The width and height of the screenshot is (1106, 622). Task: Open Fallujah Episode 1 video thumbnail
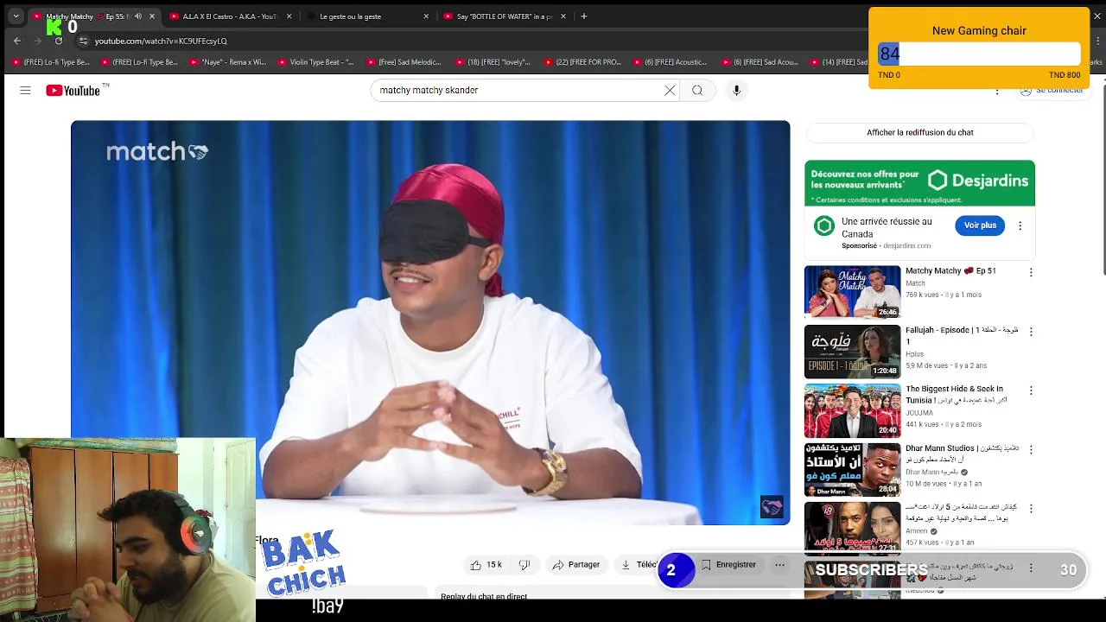[x=852, y=351]
